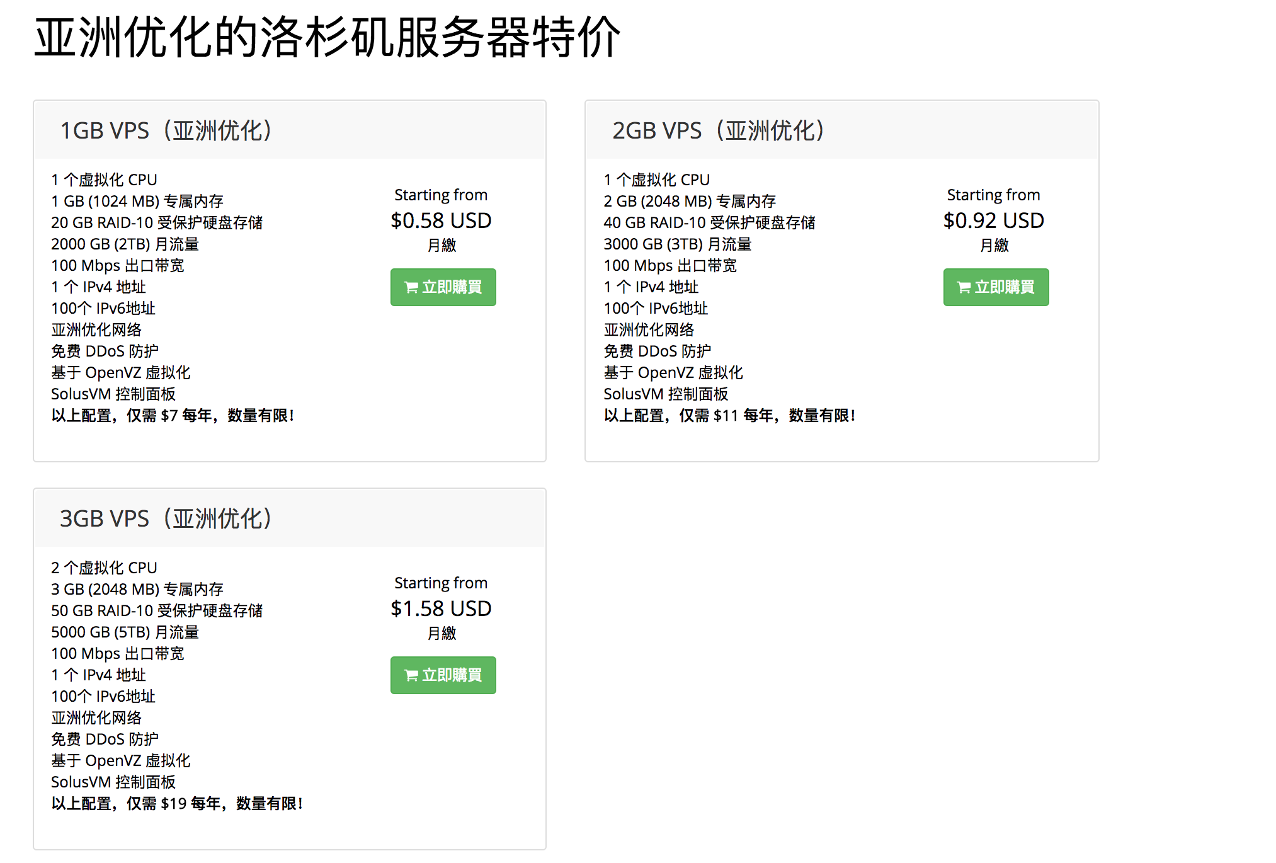Image resolution: width=1276 pixels, height=863 pixels.
Task: Click 1 个虚拟化 CPU in 1GB card
Action: point(104,180)
